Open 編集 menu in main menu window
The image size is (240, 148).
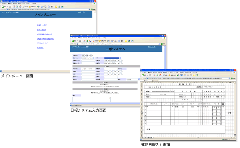click(x=10, y=3)
